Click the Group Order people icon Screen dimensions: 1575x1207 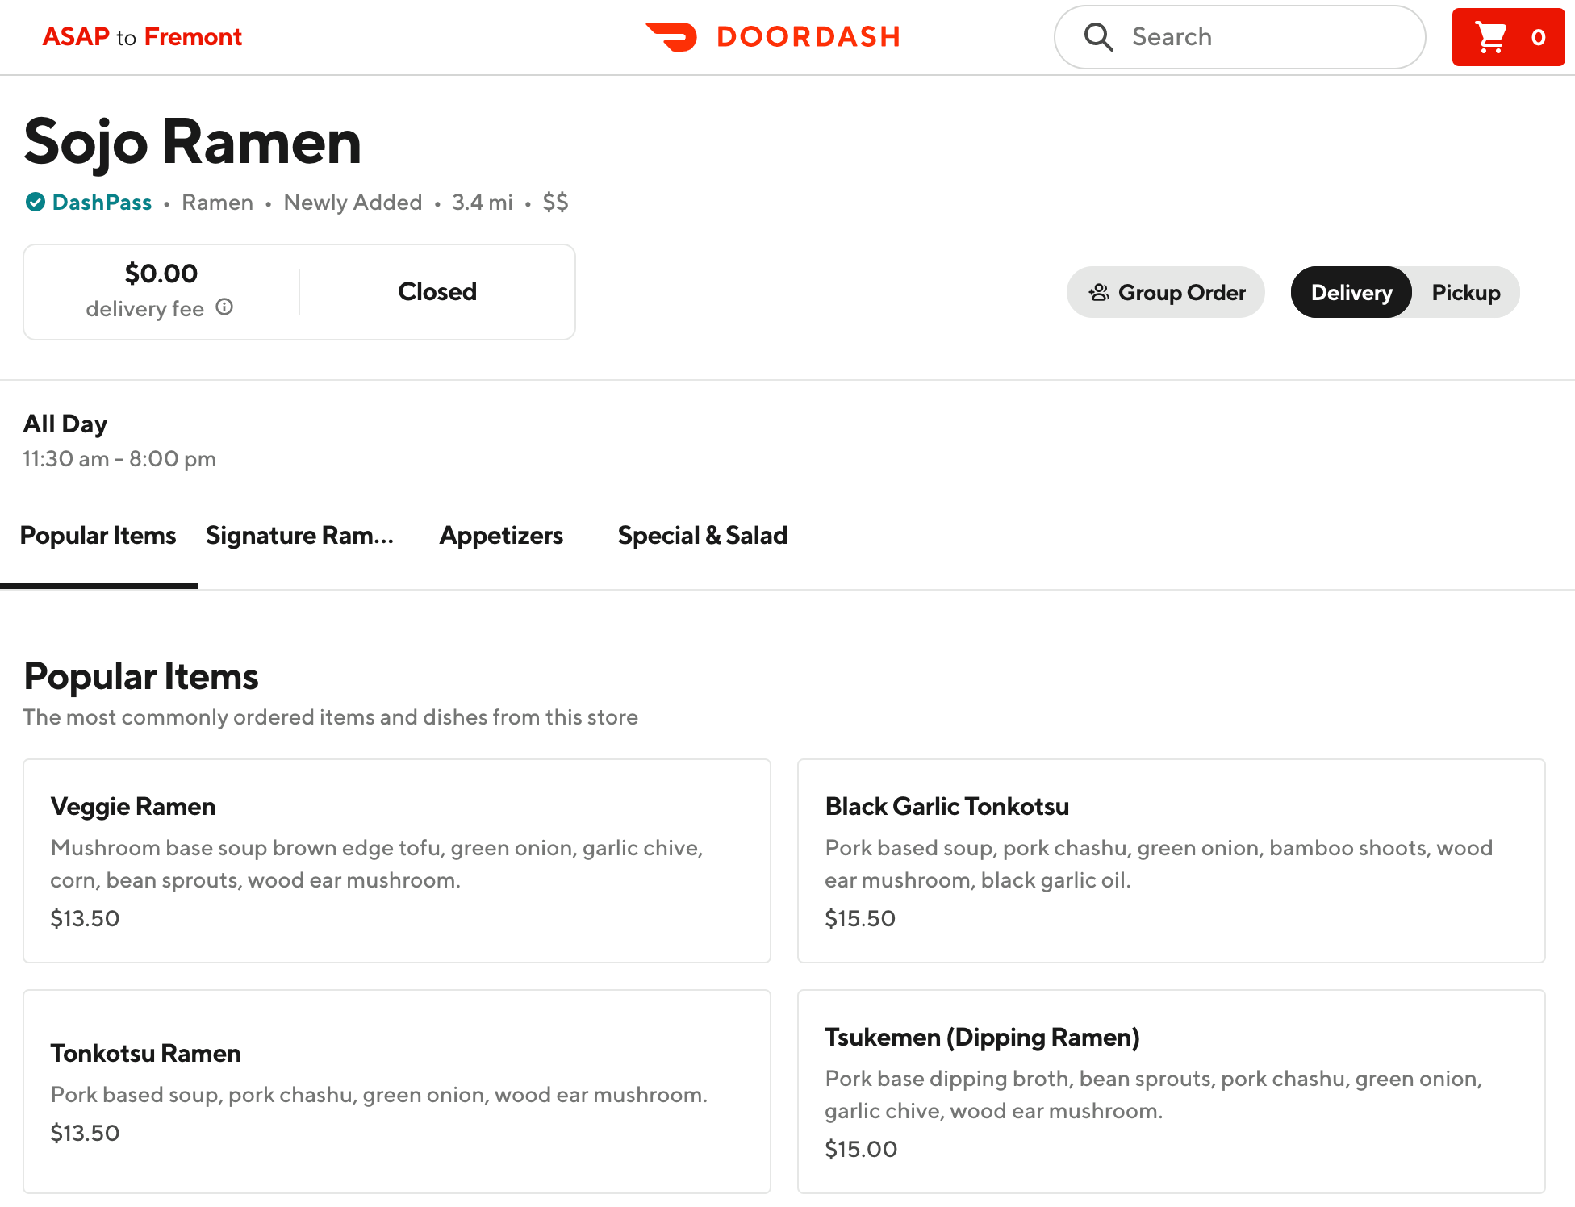tap(1099, 293)
